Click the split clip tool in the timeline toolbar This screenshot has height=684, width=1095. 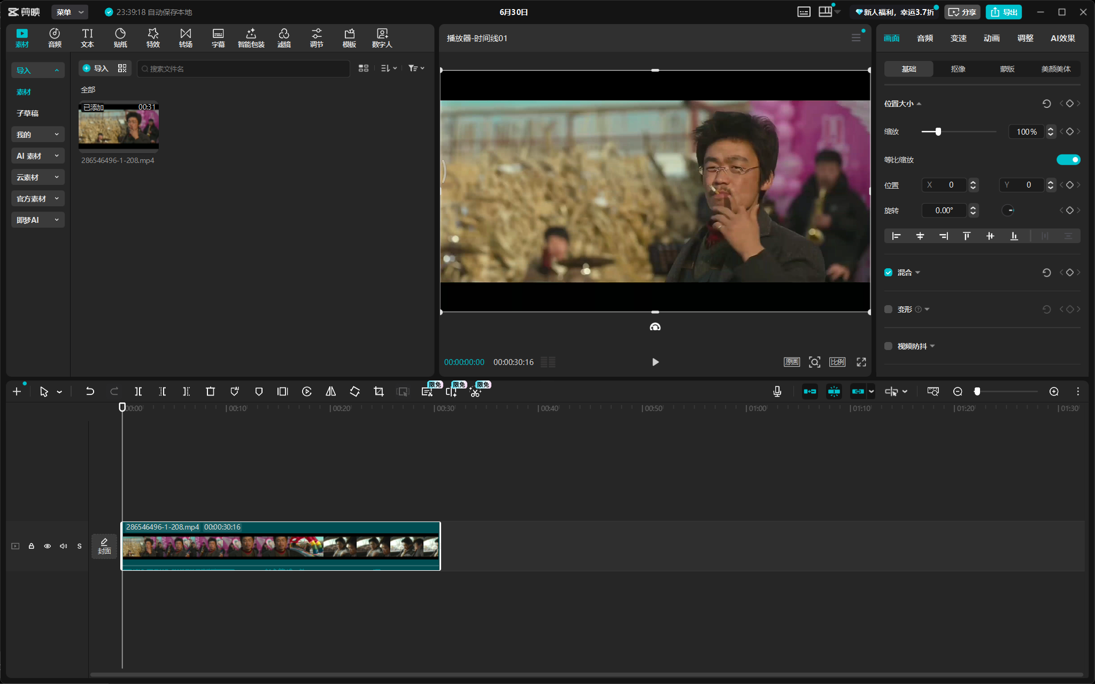point(138,392)
